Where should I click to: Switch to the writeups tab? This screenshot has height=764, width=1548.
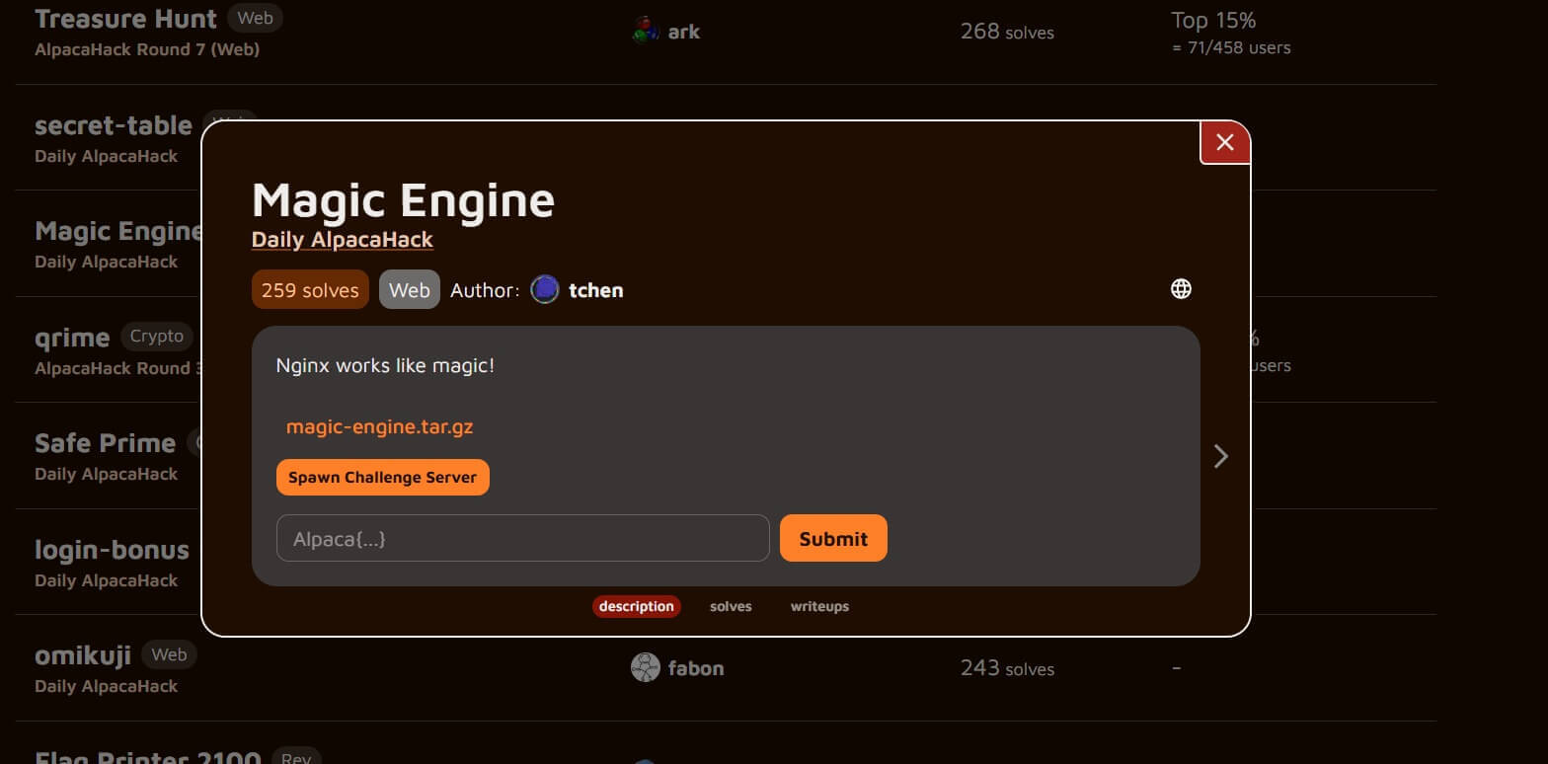(x=819, y=606)
